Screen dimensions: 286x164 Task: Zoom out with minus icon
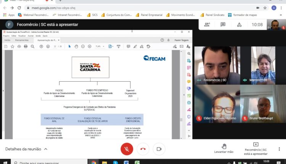click(x=83, y=47)
